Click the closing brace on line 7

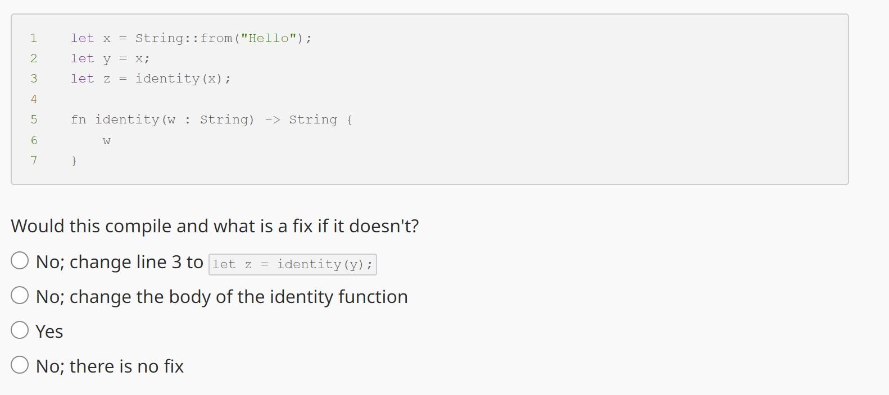74,160
